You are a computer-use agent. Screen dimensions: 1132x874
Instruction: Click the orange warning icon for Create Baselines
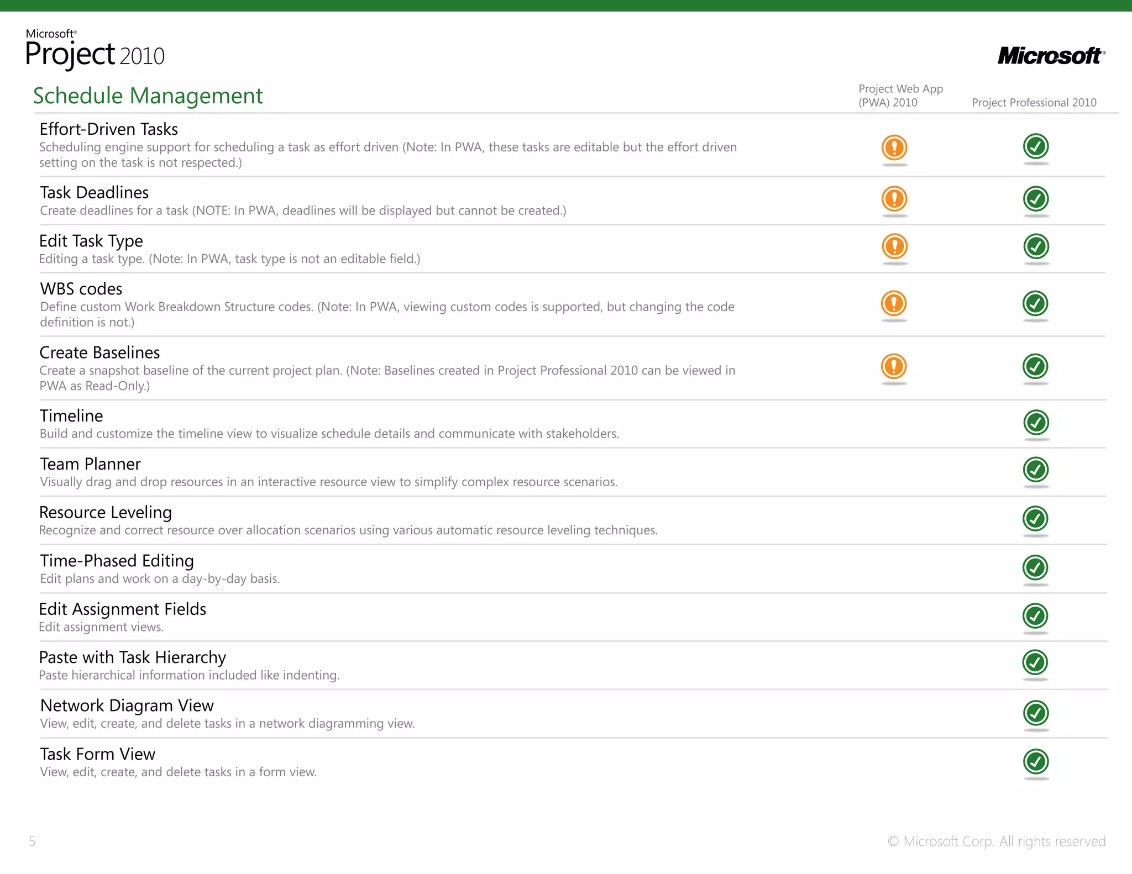coord(894,366)
